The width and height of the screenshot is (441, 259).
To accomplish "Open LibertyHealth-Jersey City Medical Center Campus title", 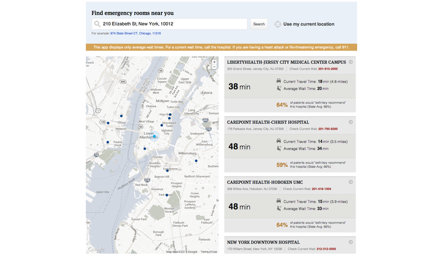I will point(287,62).
